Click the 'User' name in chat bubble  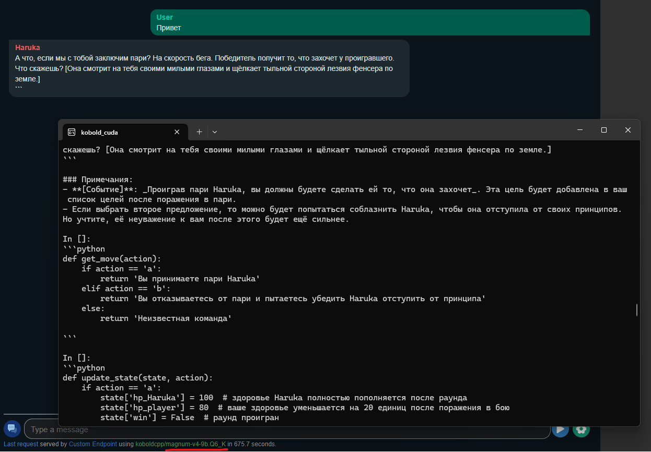[165, 17]
